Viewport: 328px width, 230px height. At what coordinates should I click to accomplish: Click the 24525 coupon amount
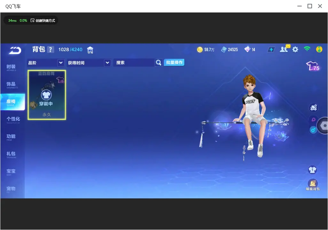[x=233, y=50]
